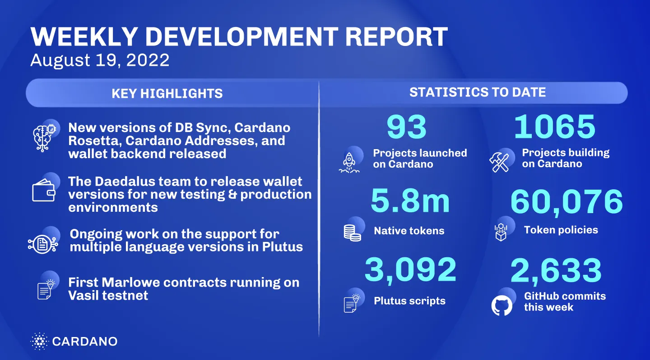Viewport: 650px width, 360px height.
Task: Click the 5.8m value
Action: tap(410, 201)
